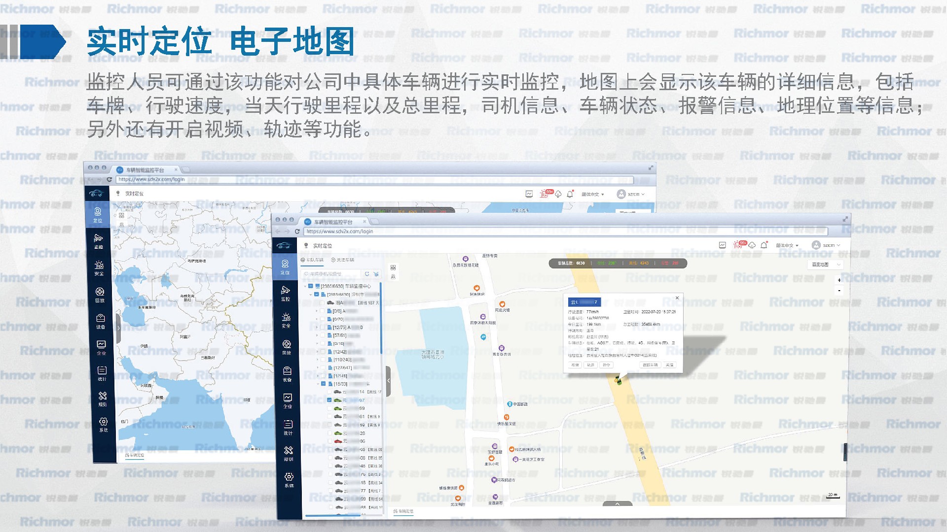The height and width of the screenshot is (532, 947).
Task: Click front window chart monitor icon in header
Action: [x=723, y=245]
